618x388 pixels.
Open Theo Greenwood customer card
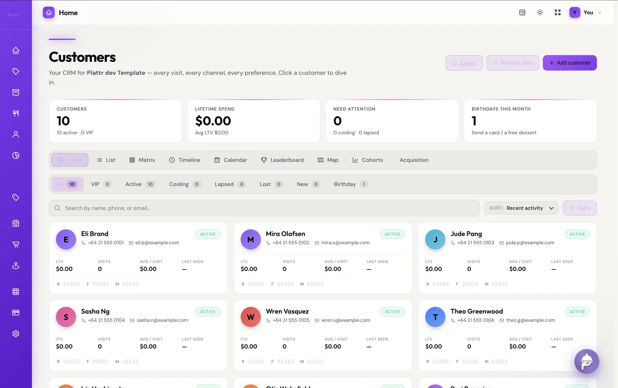click(508, 335)
